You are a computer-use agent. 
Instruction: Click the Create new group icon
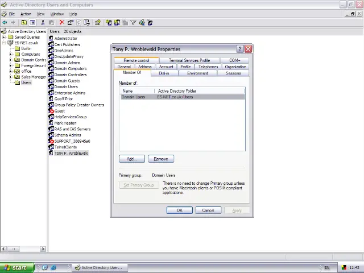pos(117,23)
